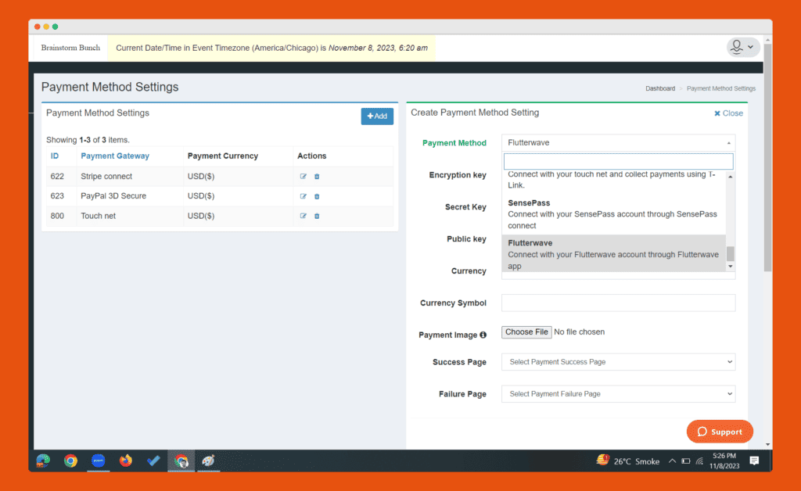Image resolution: width=801 pixels, height=491 pixels.
Task: Close the Create Payment Method Setting panel
Action: pos(728,113)
